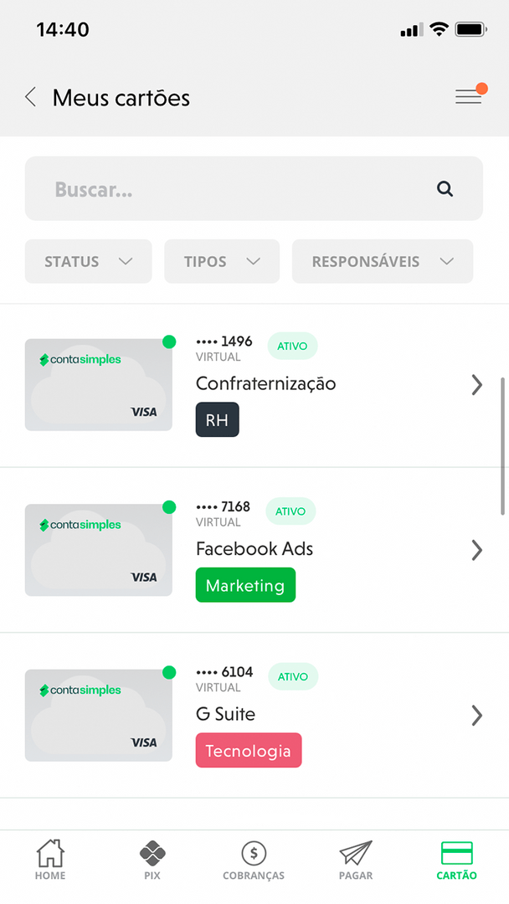The height and width of the screenshot is (904, 509).
Task: Click the back arrow next to Meus cartões
Action: pyautogui.click(x=30, y=96)
